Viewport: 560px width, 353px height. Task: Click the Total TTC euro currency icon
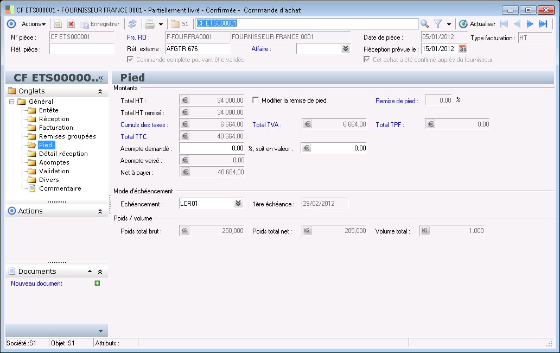[x=185, y=136]
